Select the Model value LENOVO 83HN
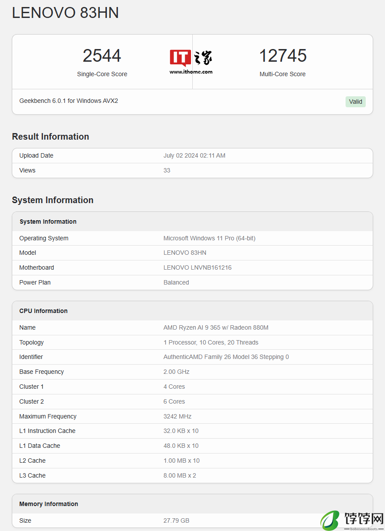Screen dimensions: 385x531 tap(185, 253)
